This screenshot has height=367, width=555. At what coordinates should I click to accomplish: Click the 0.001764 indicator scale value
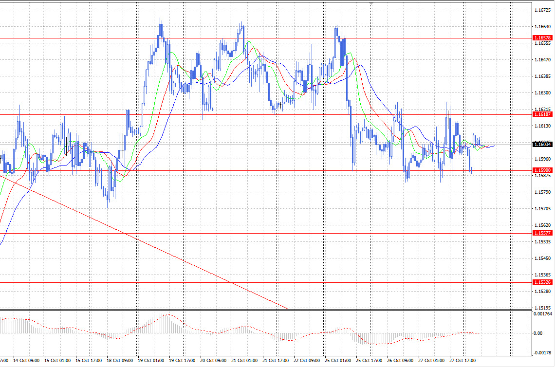[x=543, y=314]
